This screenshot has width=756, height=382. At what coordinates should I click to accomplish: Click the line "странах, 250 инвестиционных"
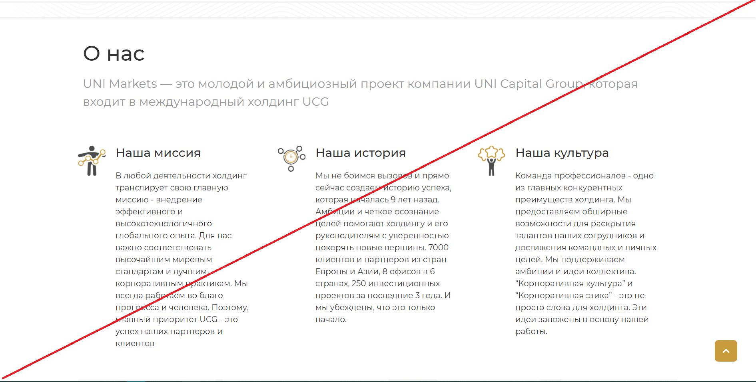pos(378,283)
